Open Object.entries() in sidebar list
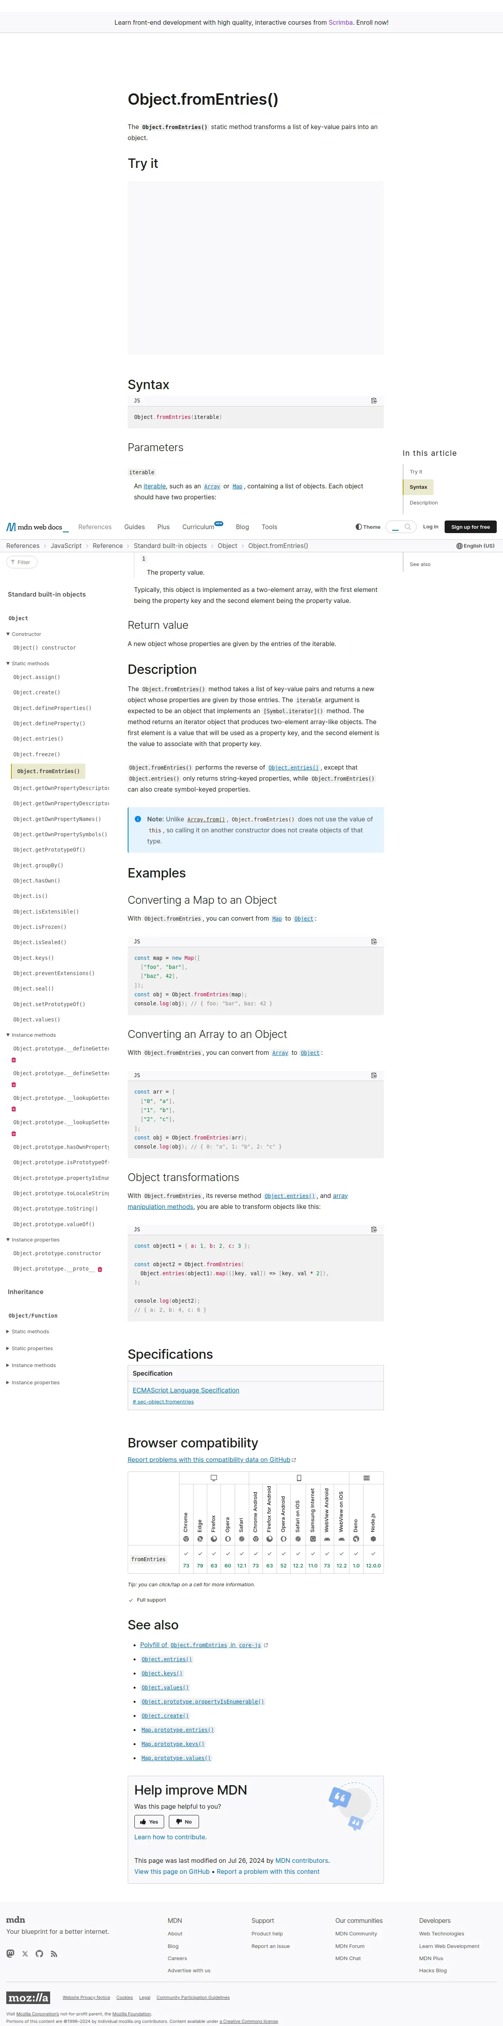This screenshot has height=2026, width=503. [x=38, y=739]
